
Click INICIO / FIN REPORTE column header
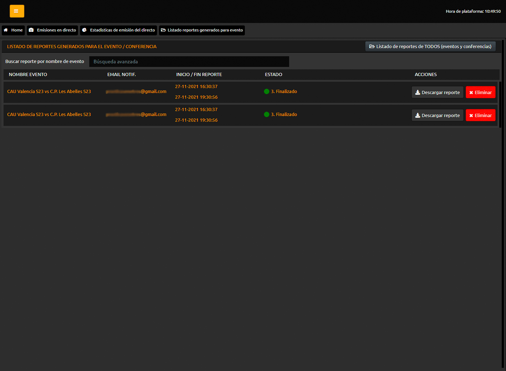pyautogui.click(x=199, y=75)
